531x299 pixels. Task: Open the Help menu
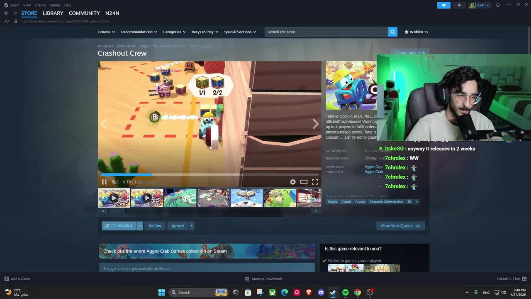point(68,5)
